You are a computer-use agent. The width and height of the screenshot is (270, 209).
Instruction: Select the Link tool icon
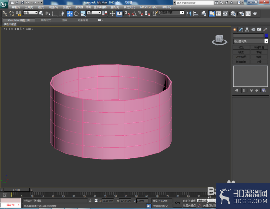click(5, 13)
